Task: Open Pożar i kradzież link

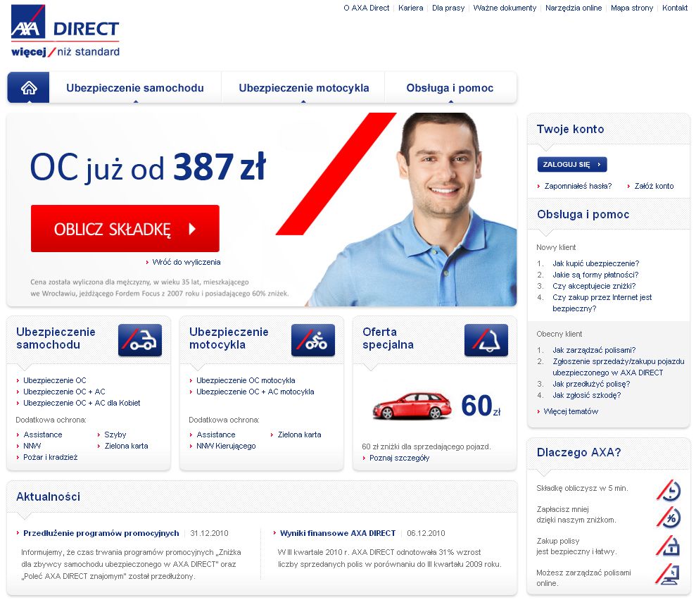Action: point(50,457)
